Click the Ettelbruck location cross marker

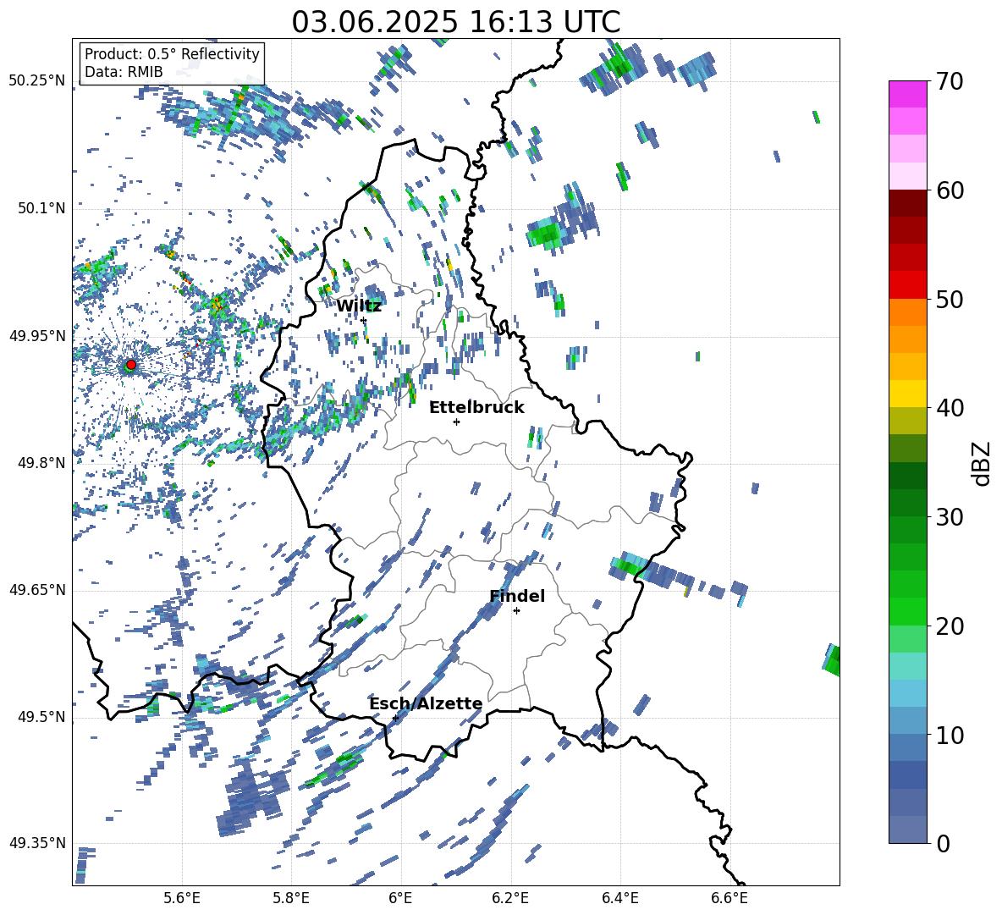[456, 422]
